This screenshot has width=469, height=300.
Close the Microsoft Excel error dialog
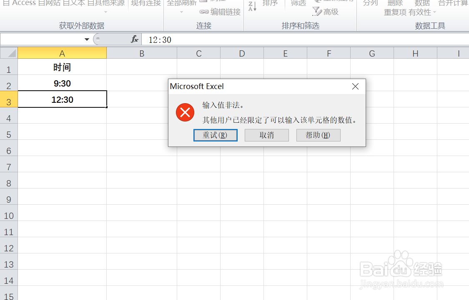click(x=355, y=87)
